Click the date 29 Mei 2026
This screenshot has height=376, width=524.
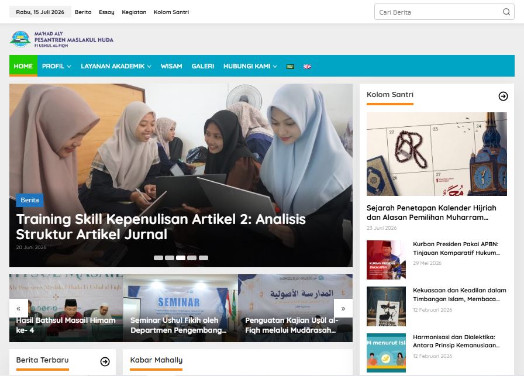tap(427, 263)
